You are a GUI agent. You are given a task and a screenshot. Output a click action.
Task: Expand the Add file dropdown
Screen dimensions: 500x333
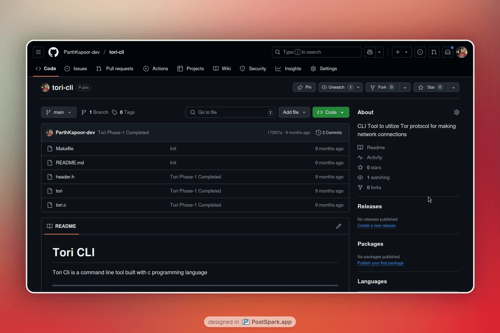tap(294, 113)
